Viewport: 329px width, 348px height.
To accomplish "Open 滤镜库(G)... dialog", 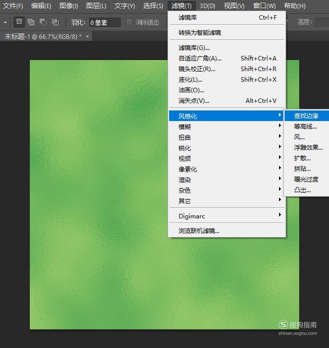I will pyautogui.click(x=227, y=48).
